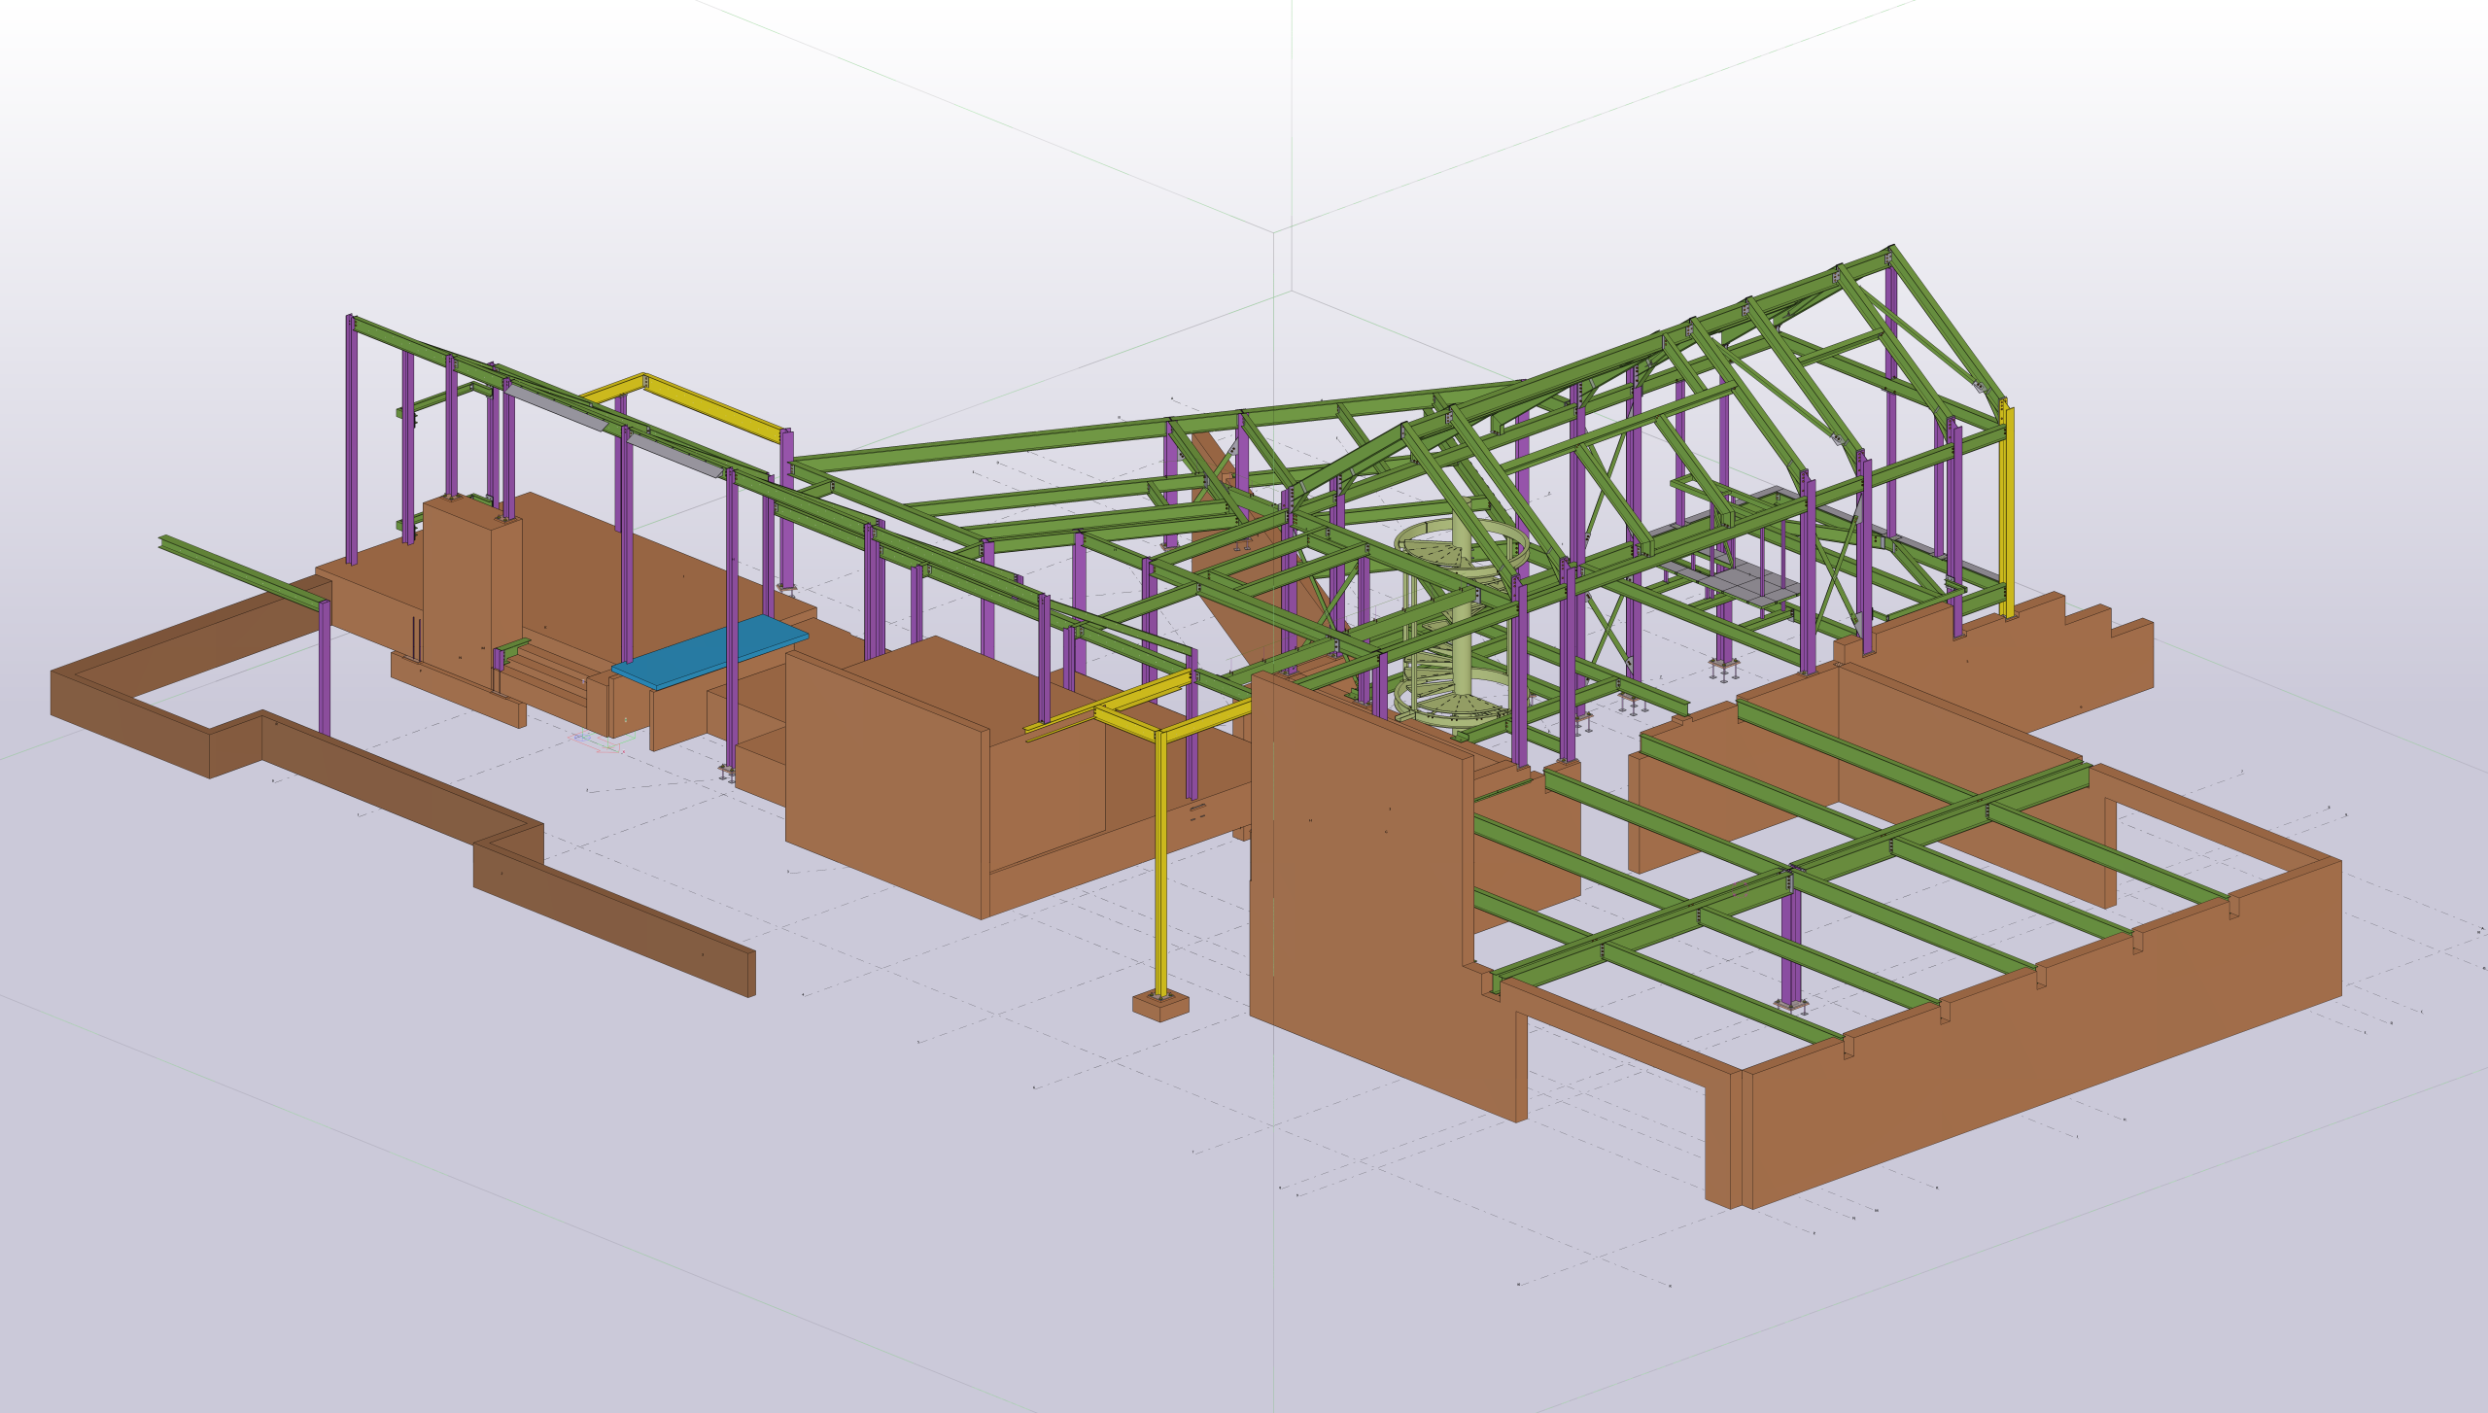The height and width of the screenshot is (1413, 2488).
Task: Select the square concrete pad under yellow column
Action: pos(1160,1008)
